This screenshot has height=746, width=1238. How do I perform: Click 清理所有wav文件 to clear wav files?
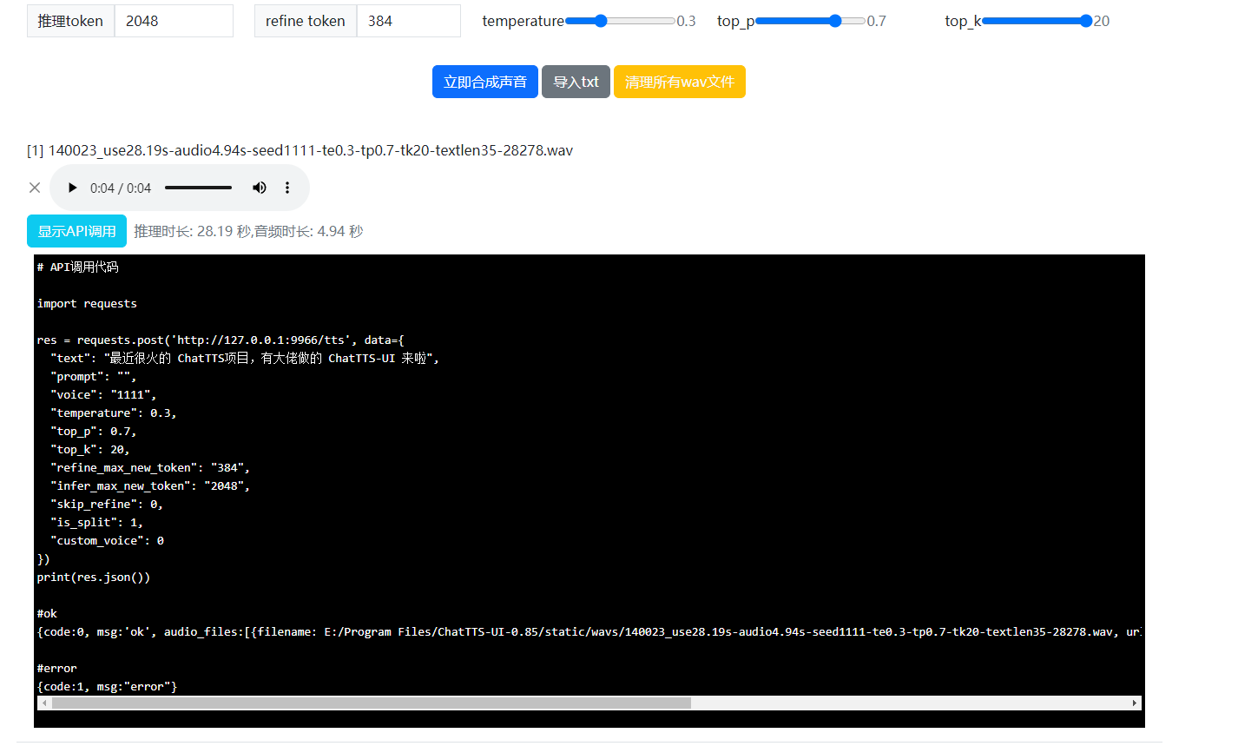(x=679, y=82)
